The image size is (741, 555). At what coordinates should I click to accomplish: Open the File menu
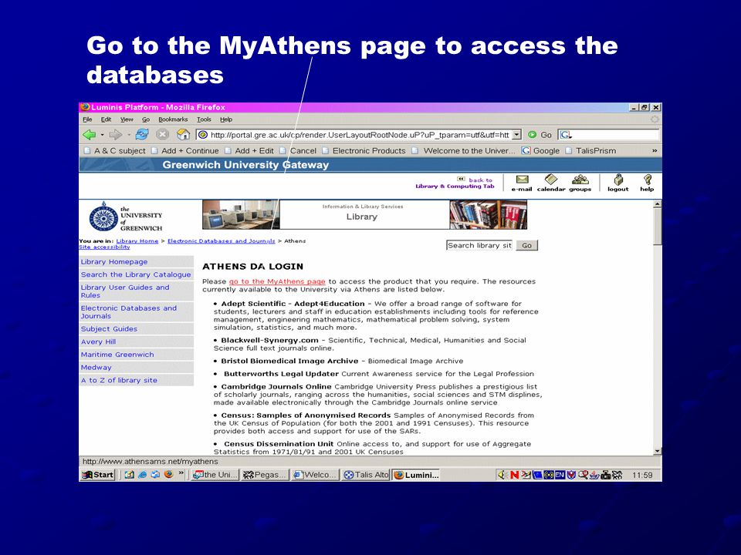click(x=87, y=119)
